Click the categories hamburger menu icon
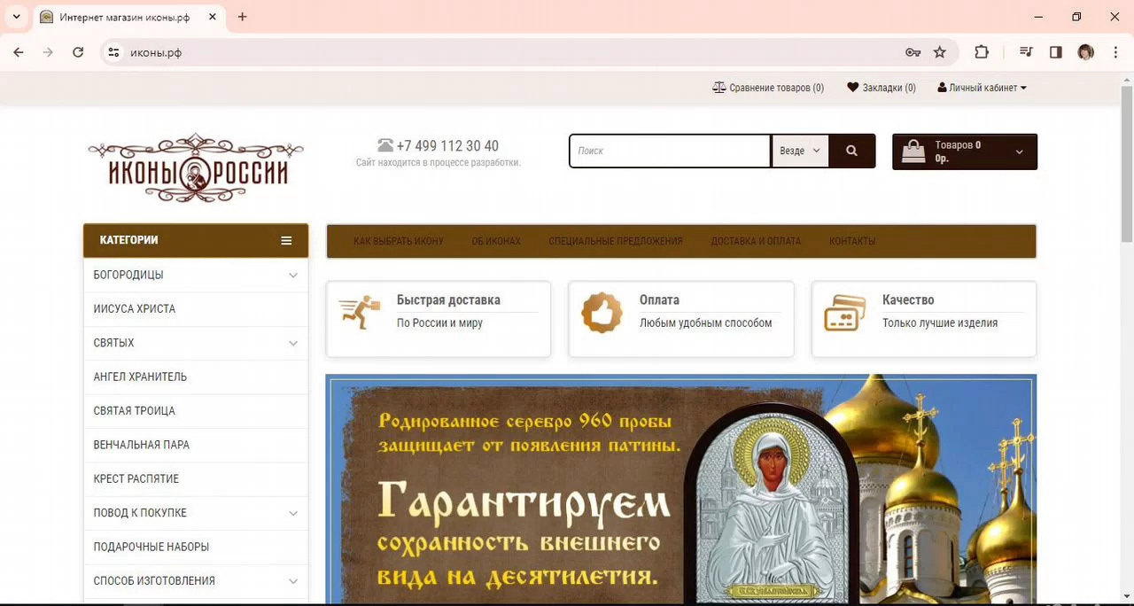Screen dimensions: 1134x606 click(286, 240)
